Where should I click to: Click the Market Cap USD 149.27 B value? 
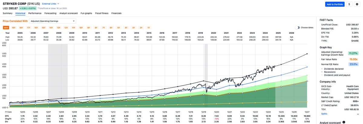pyautogui.click(x=352, y=97)
